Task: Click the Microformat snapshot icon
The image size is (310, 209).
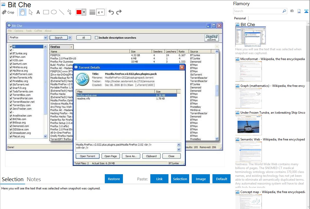Action: (237, 59)
